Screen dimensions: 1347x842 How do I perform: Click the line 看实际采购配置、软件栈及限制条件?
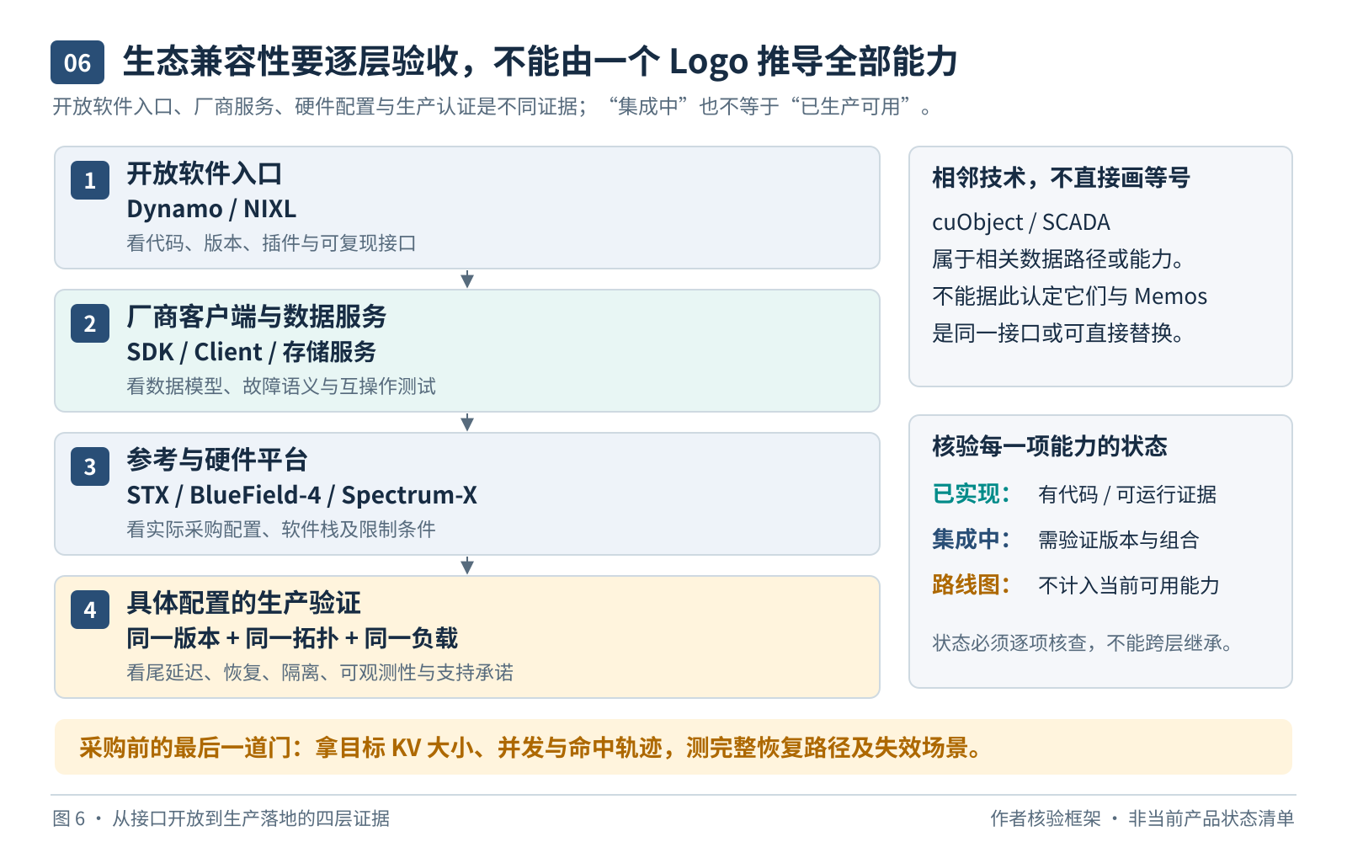tap(281, 530)
